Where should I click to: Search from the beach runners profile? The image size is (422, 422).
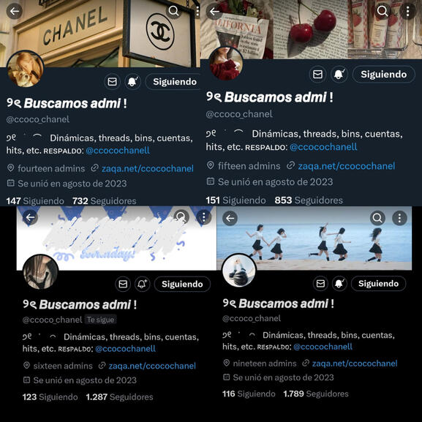(377, 218)
